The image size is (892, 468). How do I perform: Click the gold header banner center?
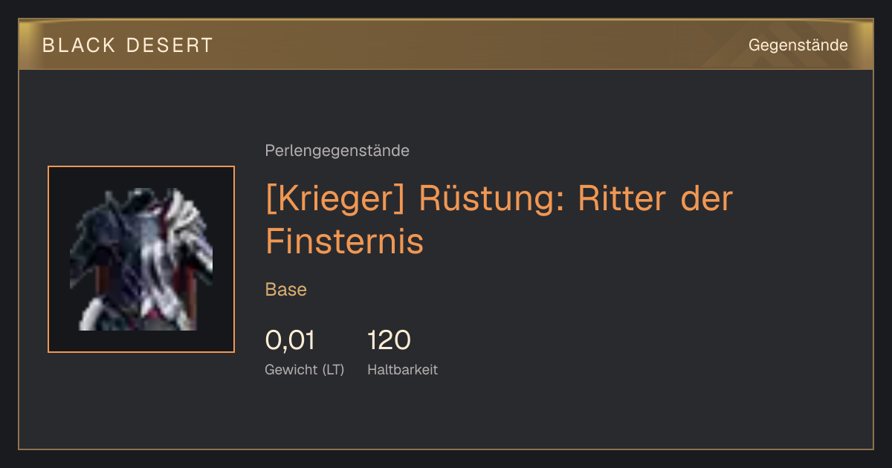tap(446, 45)
